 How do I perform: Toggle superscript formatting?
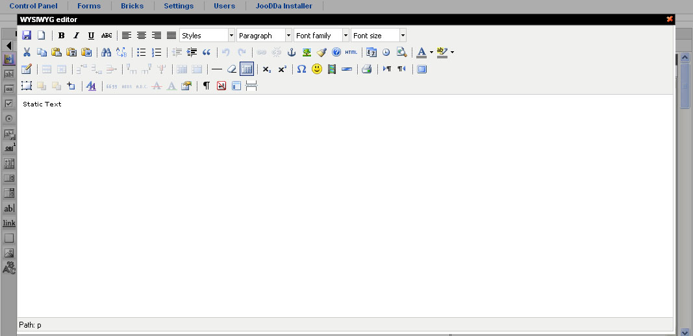tap(282, 69)
